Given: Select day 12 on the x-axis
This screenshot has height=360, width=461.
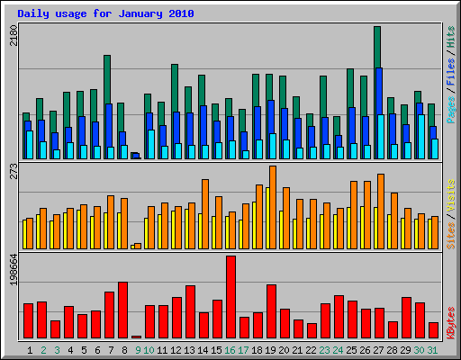Looking at the screenshot, I should [176, 350].
